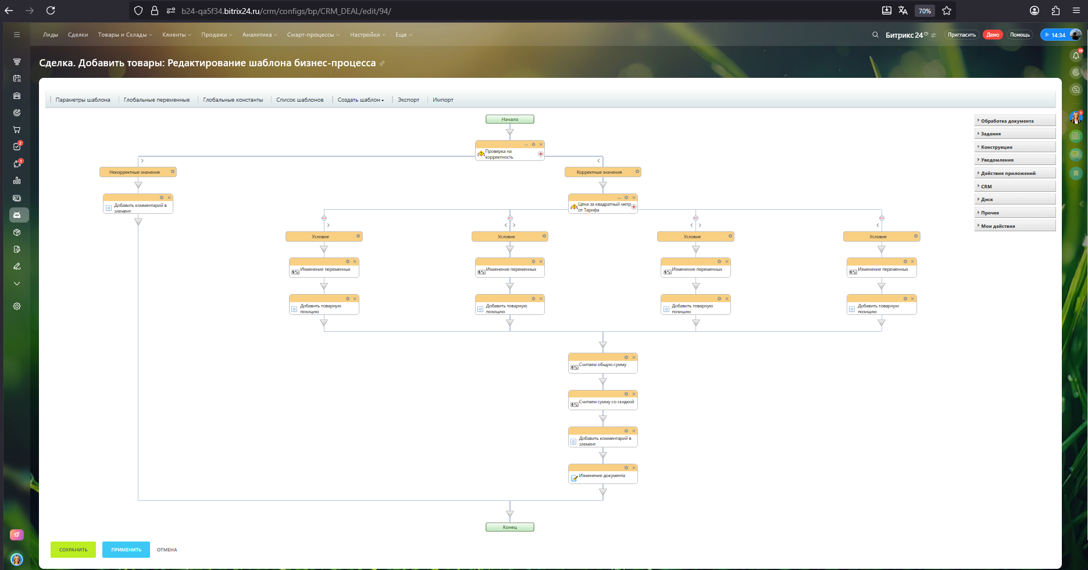The width and height of the screenshot is (1088, 570).
Task: Click the pin icon next to page title
Action: coord(382,63)
